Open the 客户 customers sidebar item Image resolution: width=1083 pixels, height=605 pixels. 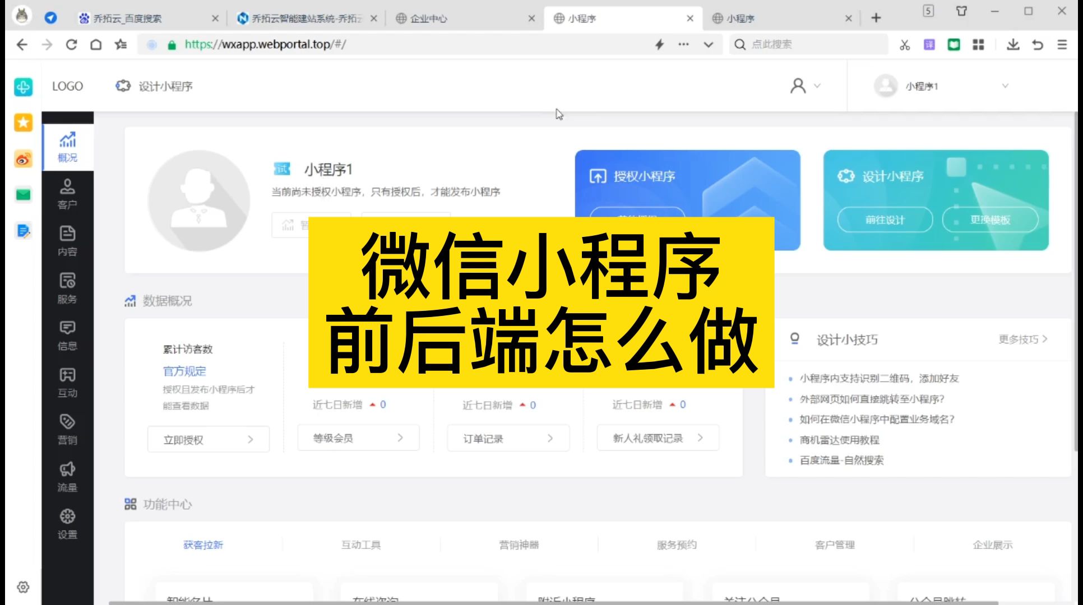tap(67, 194)
